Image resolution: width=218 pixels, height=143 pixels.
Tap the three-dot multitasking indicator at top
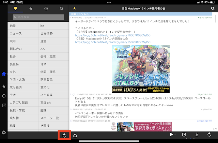109,2
